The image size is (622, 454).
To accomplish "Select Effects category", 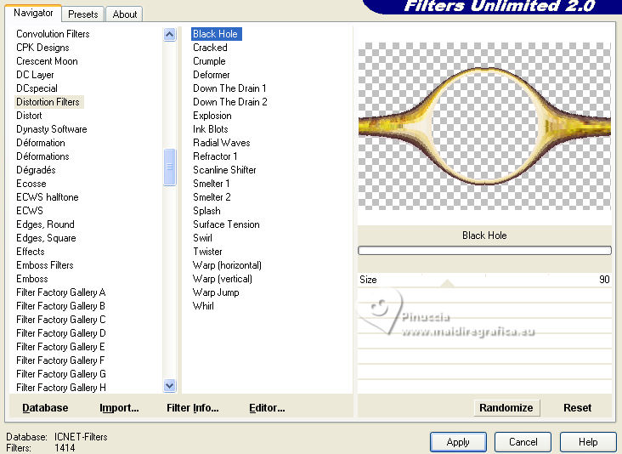I will tap(30, 251).
